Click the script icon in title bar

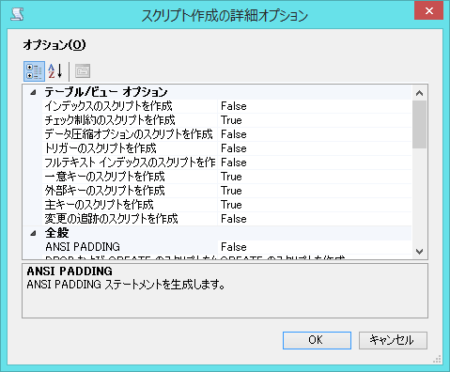[17, 14]
